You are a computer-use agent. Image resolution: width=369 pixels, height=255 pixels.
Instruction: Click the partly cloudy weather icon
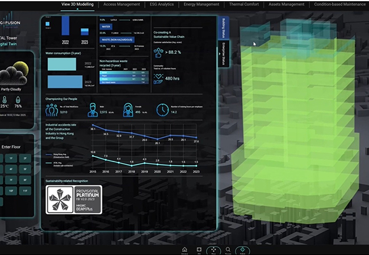15,75
